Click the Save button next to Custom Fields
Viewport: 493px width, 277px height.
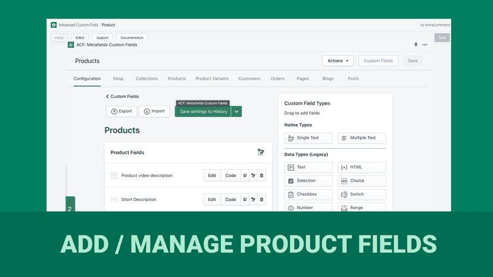click(413, 61)
